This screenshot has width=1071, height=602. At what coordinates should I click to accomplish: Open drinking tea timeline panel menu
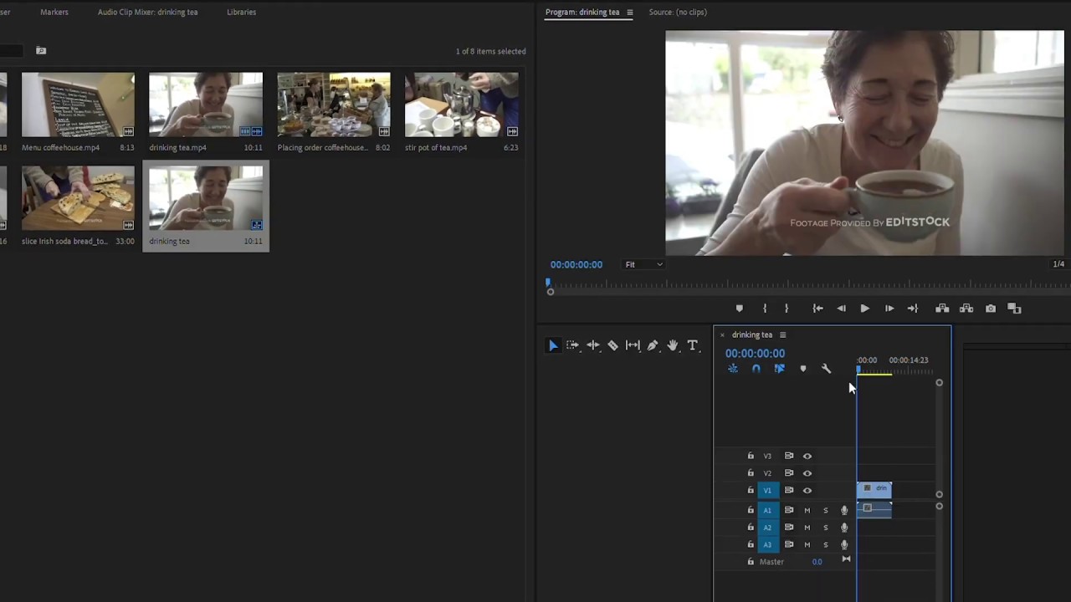(x=783, y=335)
